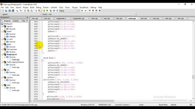Click the scroll-down arrow of the editor

pos(193,98)
